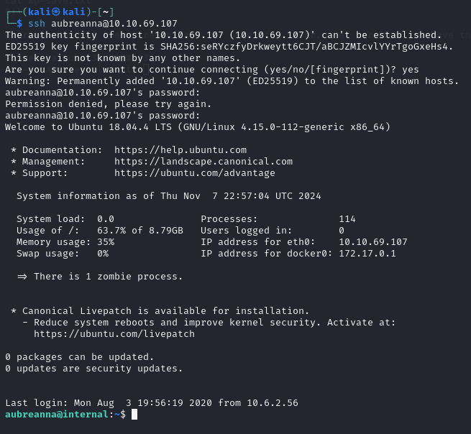Click the "0 packages can be updated" line

[x=80, y=357]
